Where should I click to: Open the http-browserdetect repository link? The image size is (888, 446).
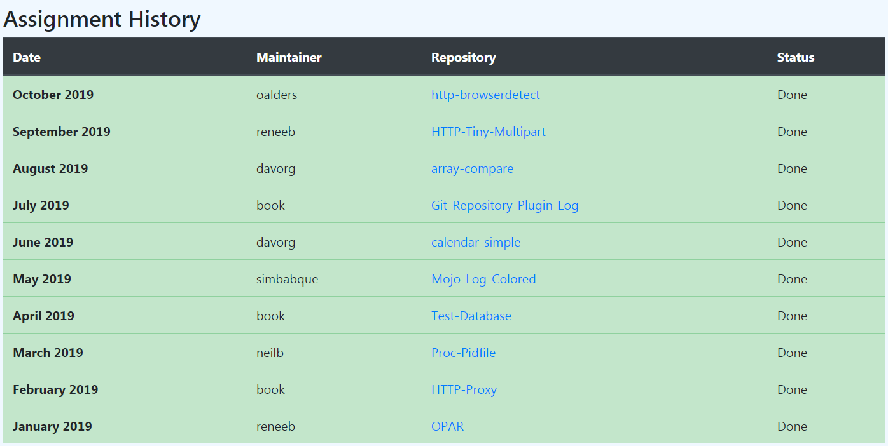coord(485,95)
